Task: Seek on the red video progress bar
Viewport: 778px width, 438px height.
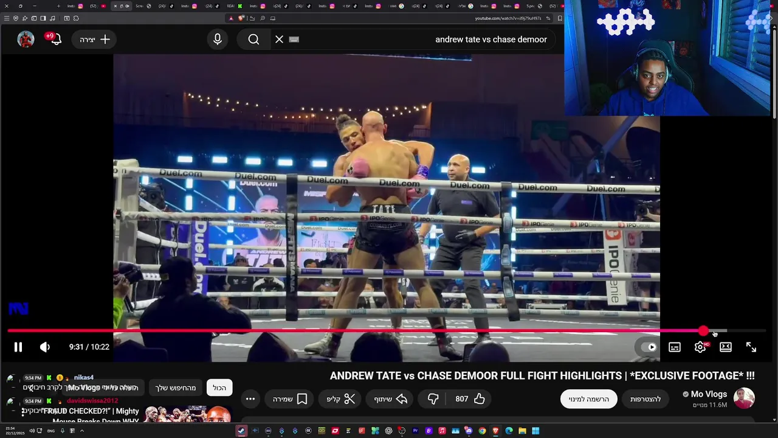Action: (387, 331)
